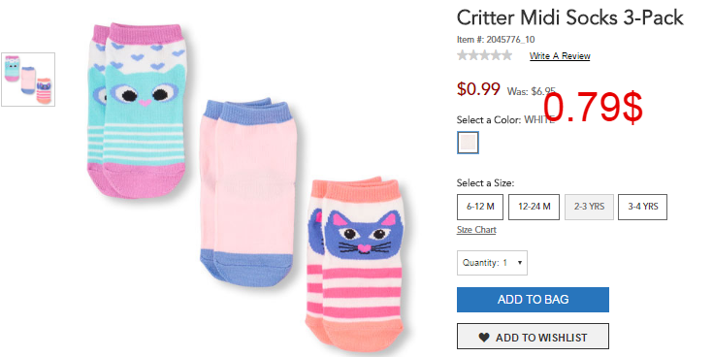Open the Size Chart link

point(476,230)
